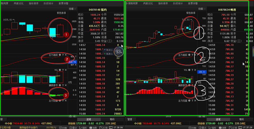Click 股票预警 button in left window
The image size is (254, 129).
pyautogui.click(x=64, y=4)
